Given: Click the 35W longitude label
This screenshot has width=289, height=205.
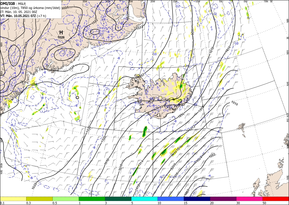Looking at the screenshot, I should point(85,1).
